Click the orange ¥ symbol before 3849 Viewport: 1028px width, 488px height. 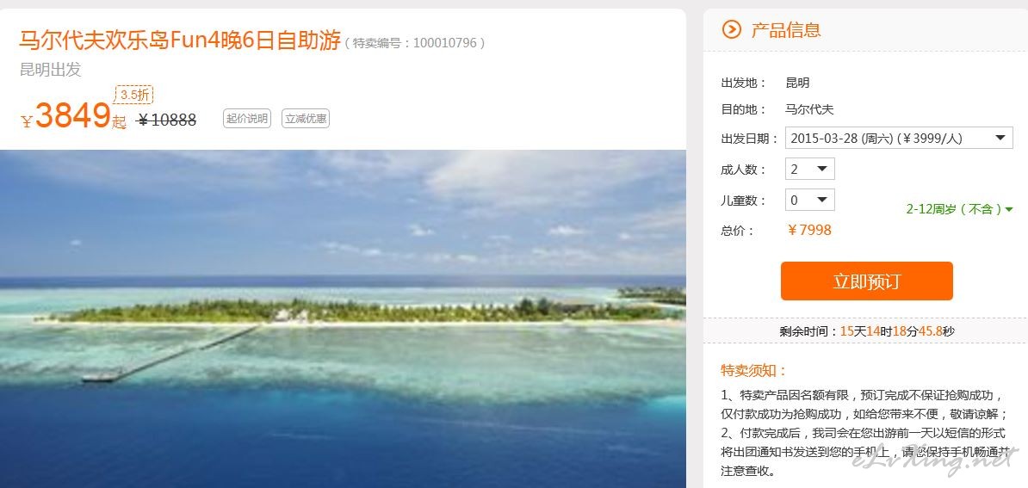pos(27,122)
